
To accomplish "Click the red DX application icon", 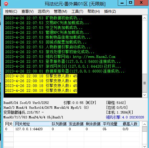I will 6,4.
